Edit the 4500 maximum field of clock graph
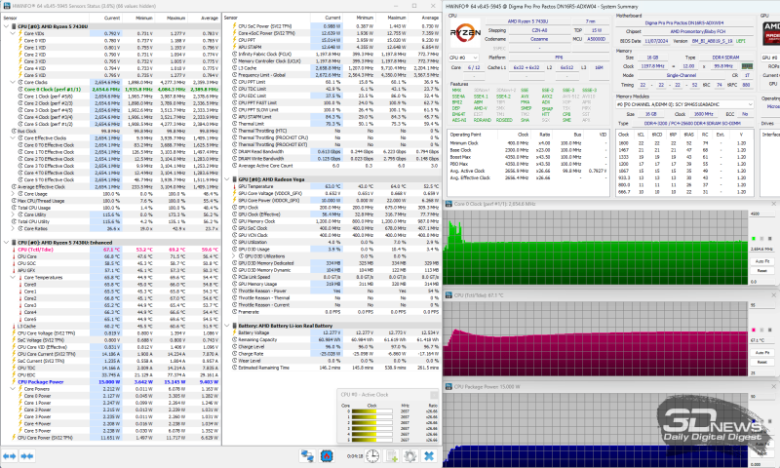The image size is (780, 468). tap(761, 214)
